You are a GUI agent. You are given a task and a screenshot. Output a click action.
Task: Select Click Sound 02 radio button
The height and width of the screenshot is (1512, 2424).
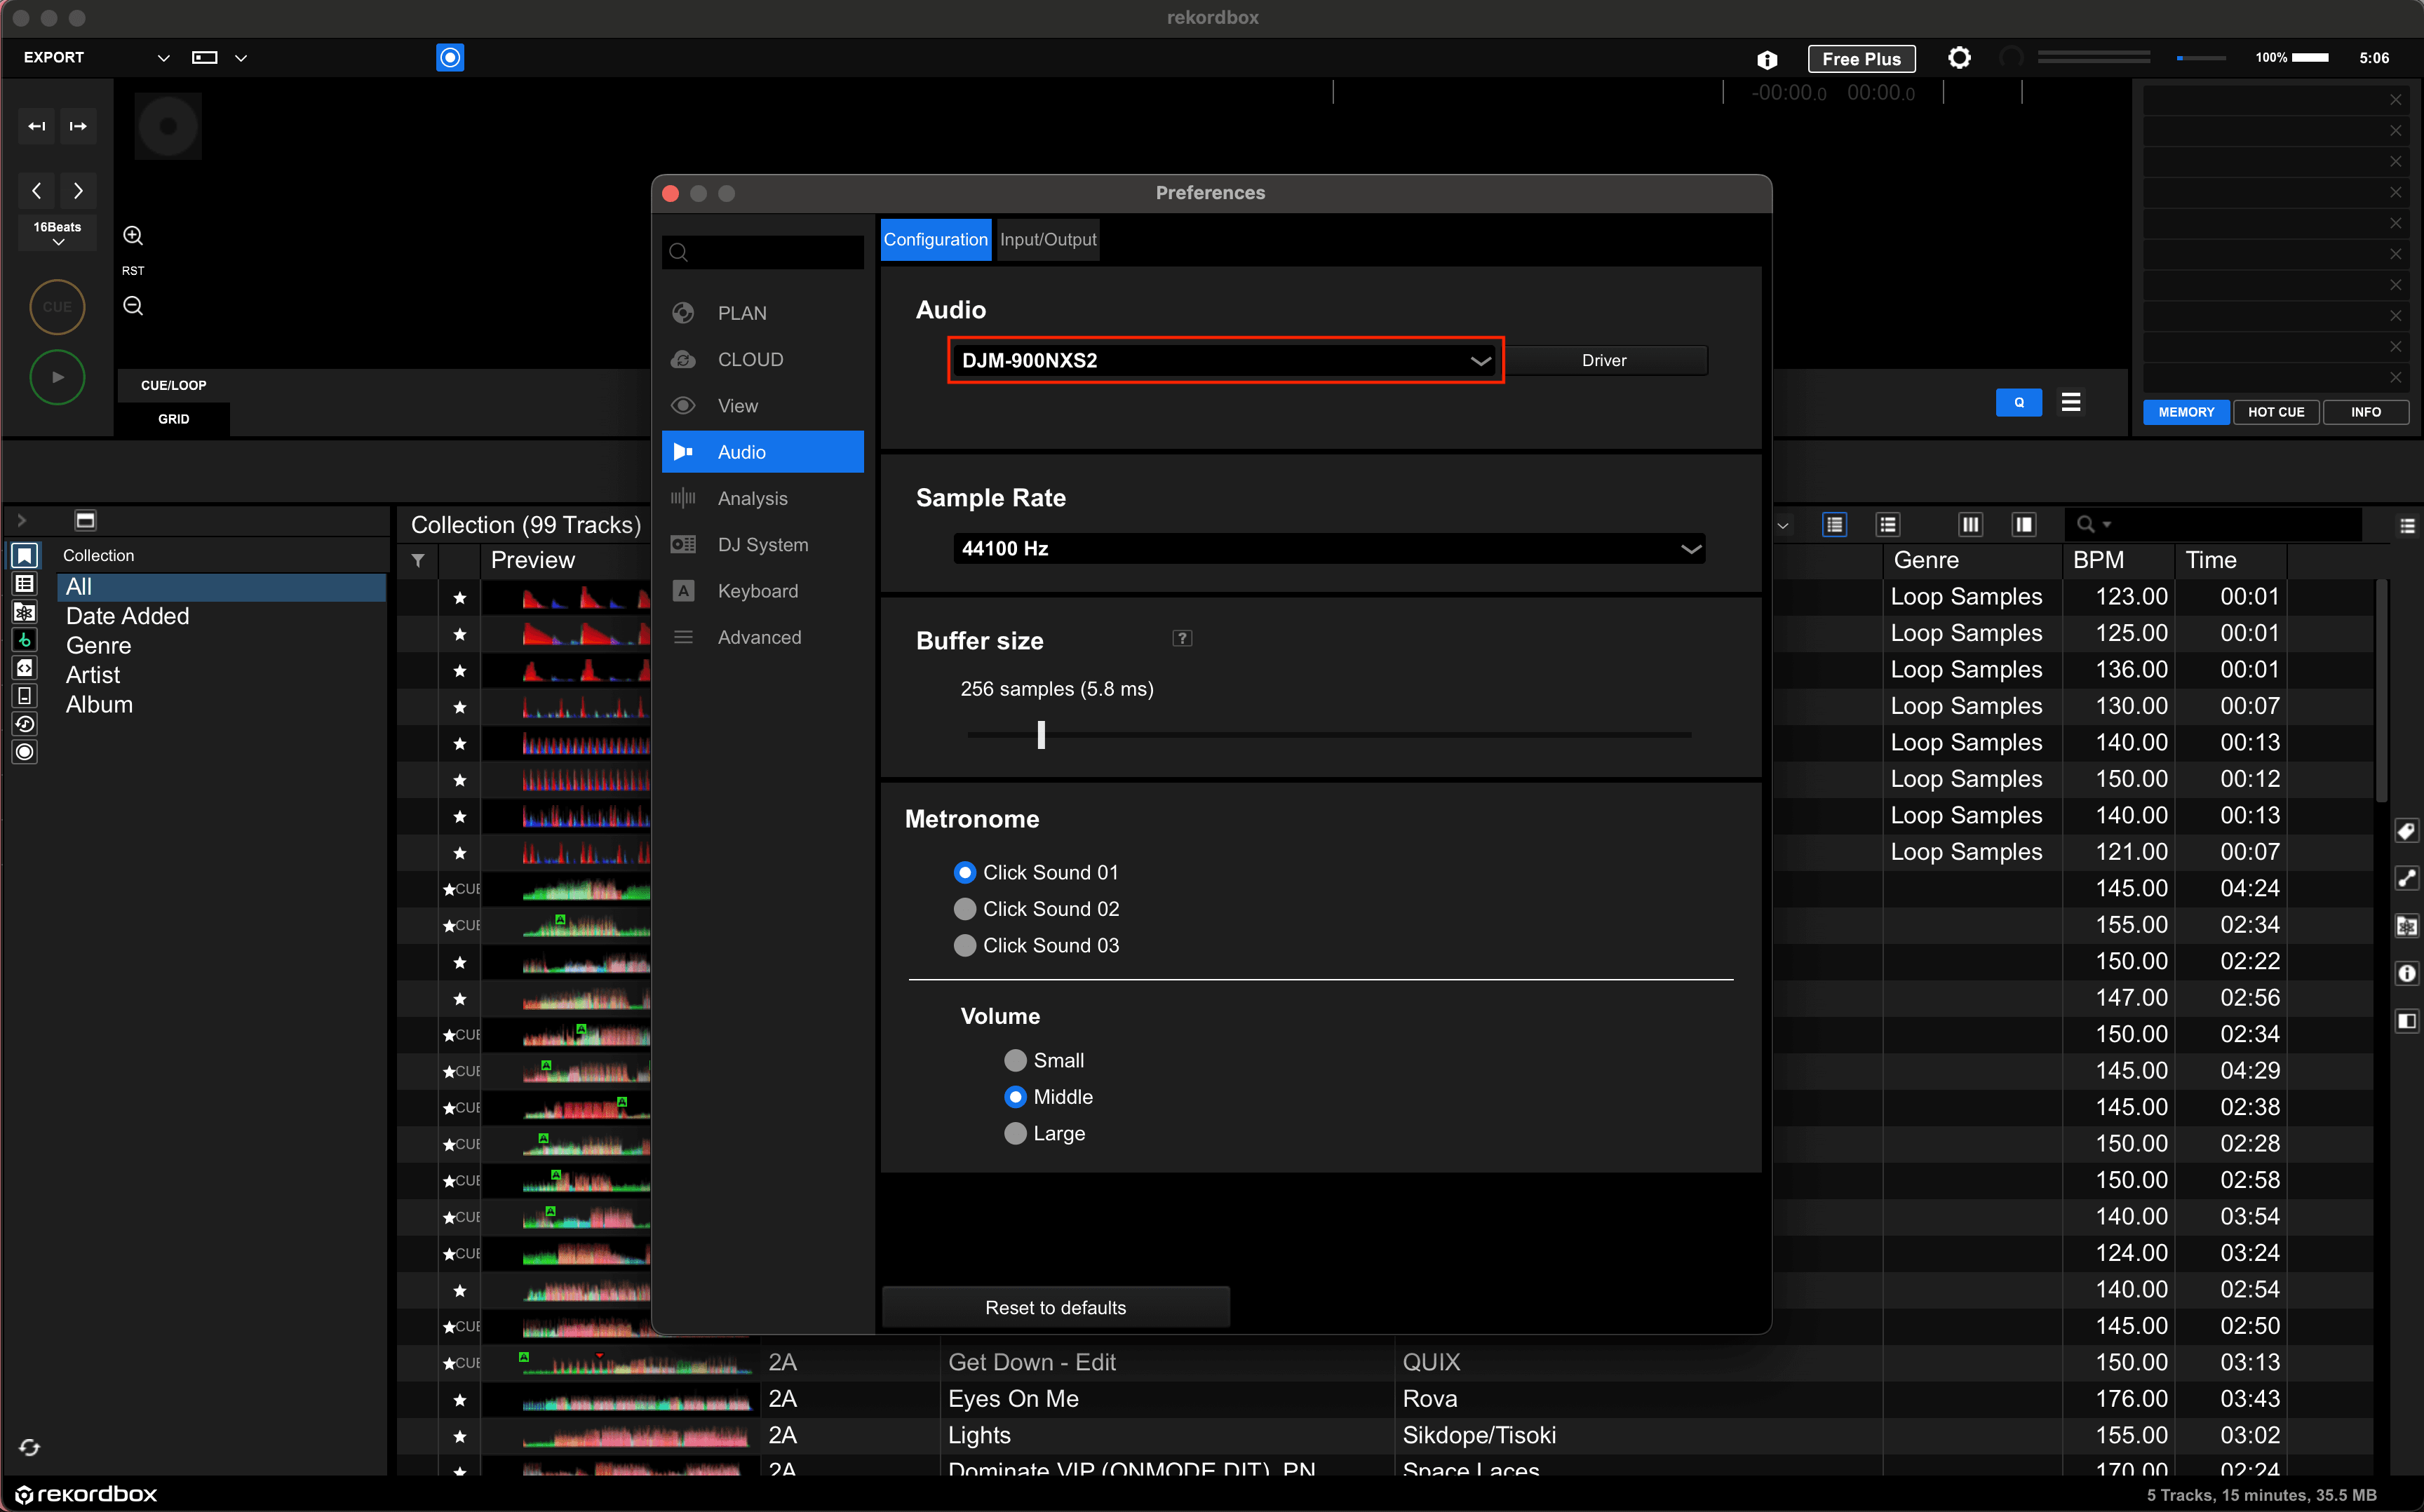964,909
